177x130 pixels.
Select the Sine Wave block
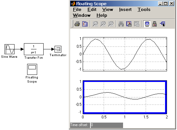pyautogui.click(x=9, y=49)
